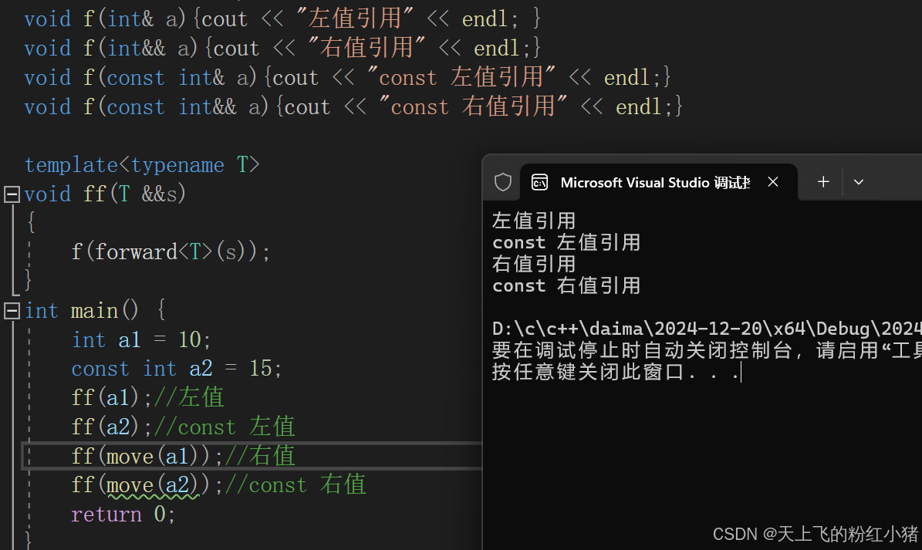
Task: Open the terminal tab dropdown chevron
Action: click(x=859, y=182)
